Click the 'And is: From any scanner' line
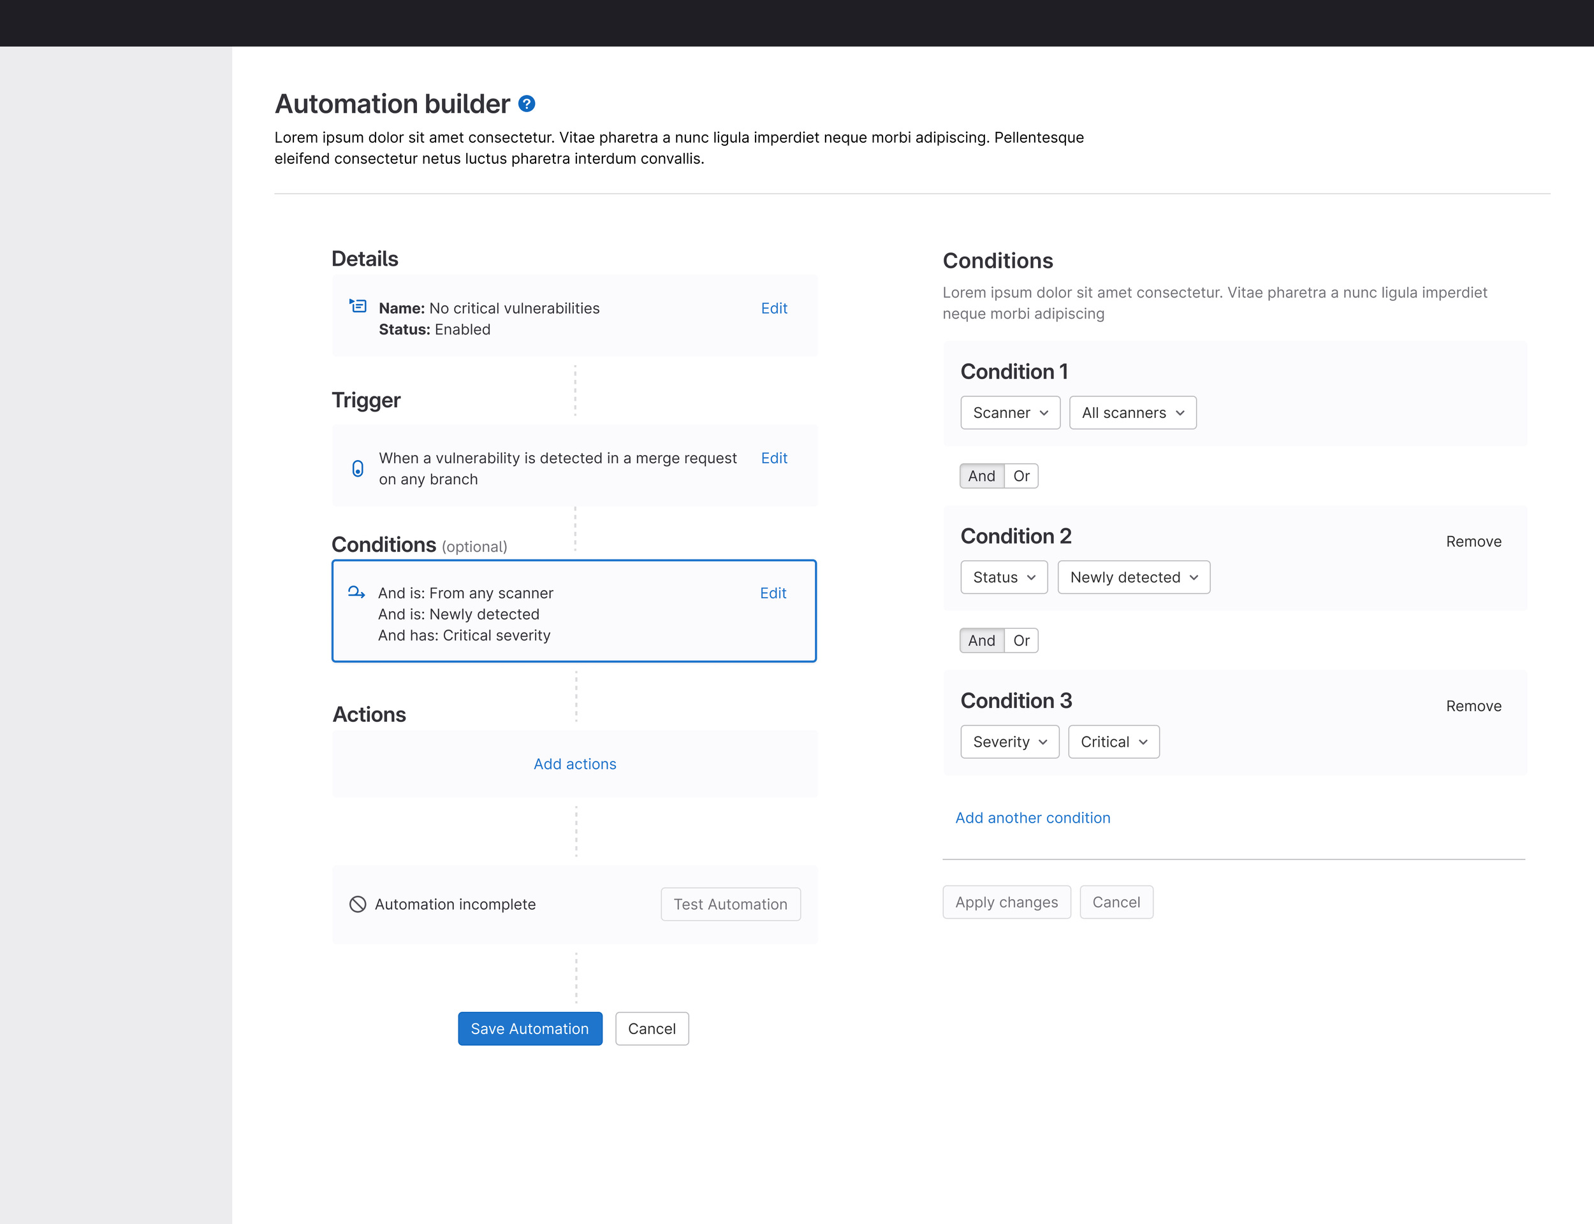 [465, 593]
